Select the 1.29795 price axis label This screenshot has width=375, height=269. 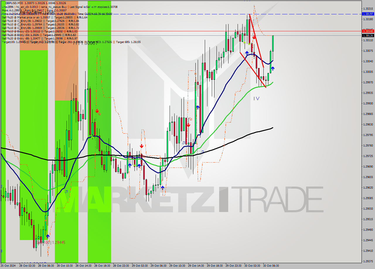(x=368, y=135)
